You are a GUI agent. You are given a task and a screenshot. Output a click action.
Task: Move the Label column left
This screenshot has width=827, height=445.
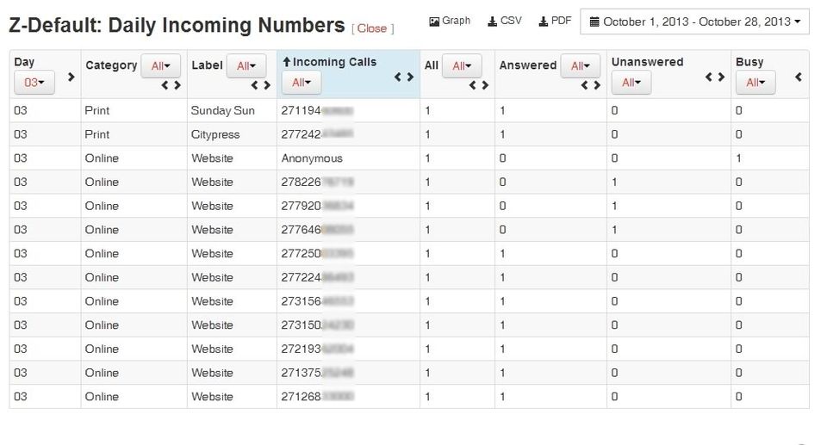(x=255, y=85)
